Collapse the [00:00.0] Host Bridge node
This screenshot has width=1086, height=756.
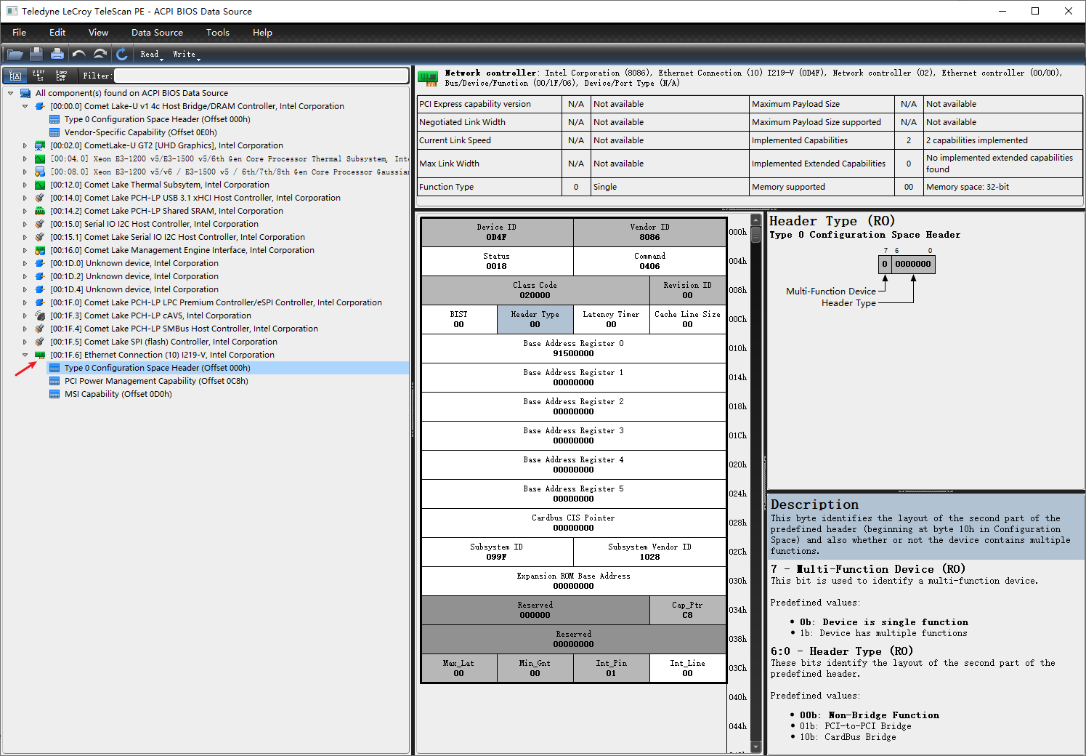[25, 106]
